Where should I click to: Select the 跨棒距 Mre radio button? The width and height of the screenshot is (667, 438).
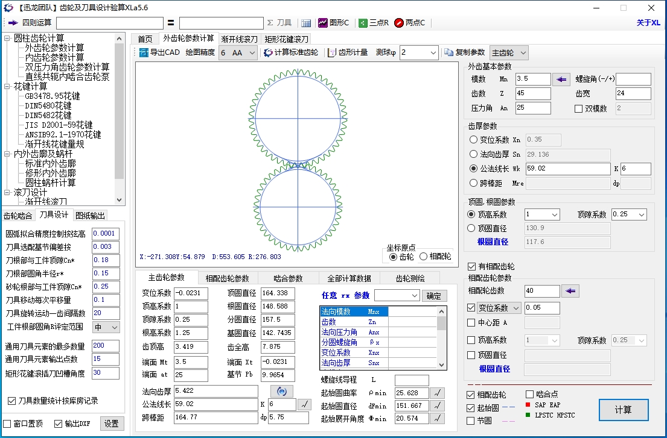(x=473, y=183)
